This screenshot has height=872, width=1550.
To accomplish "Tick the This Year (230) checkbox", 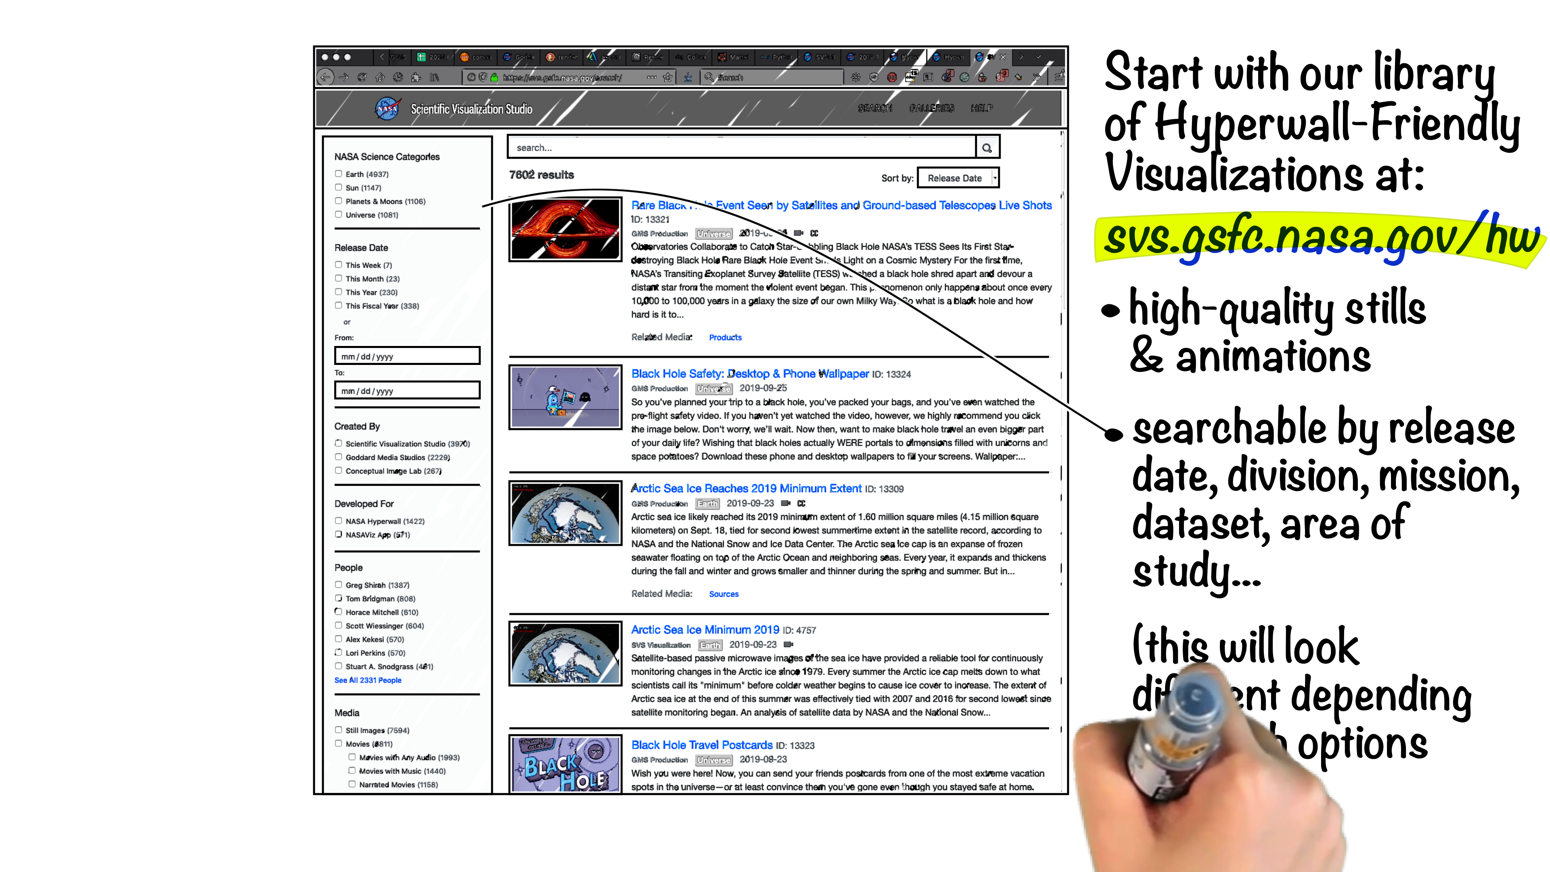I will tap(338, 292).
